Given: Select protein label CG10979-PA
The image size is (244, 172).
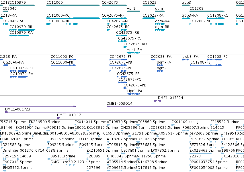Looking at the screenshot, I should [22, 74].
